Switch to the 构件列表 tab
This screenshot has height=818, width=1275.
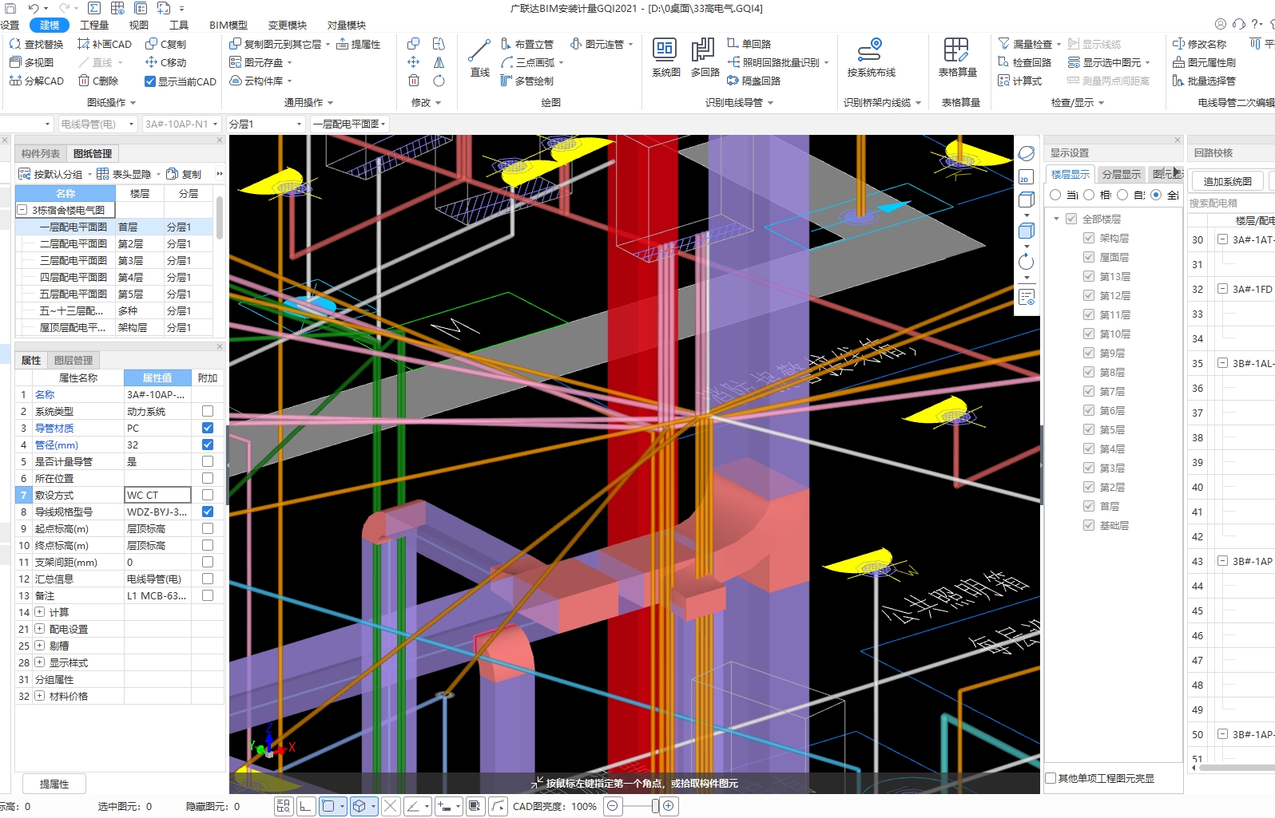(x=41, y=153)
